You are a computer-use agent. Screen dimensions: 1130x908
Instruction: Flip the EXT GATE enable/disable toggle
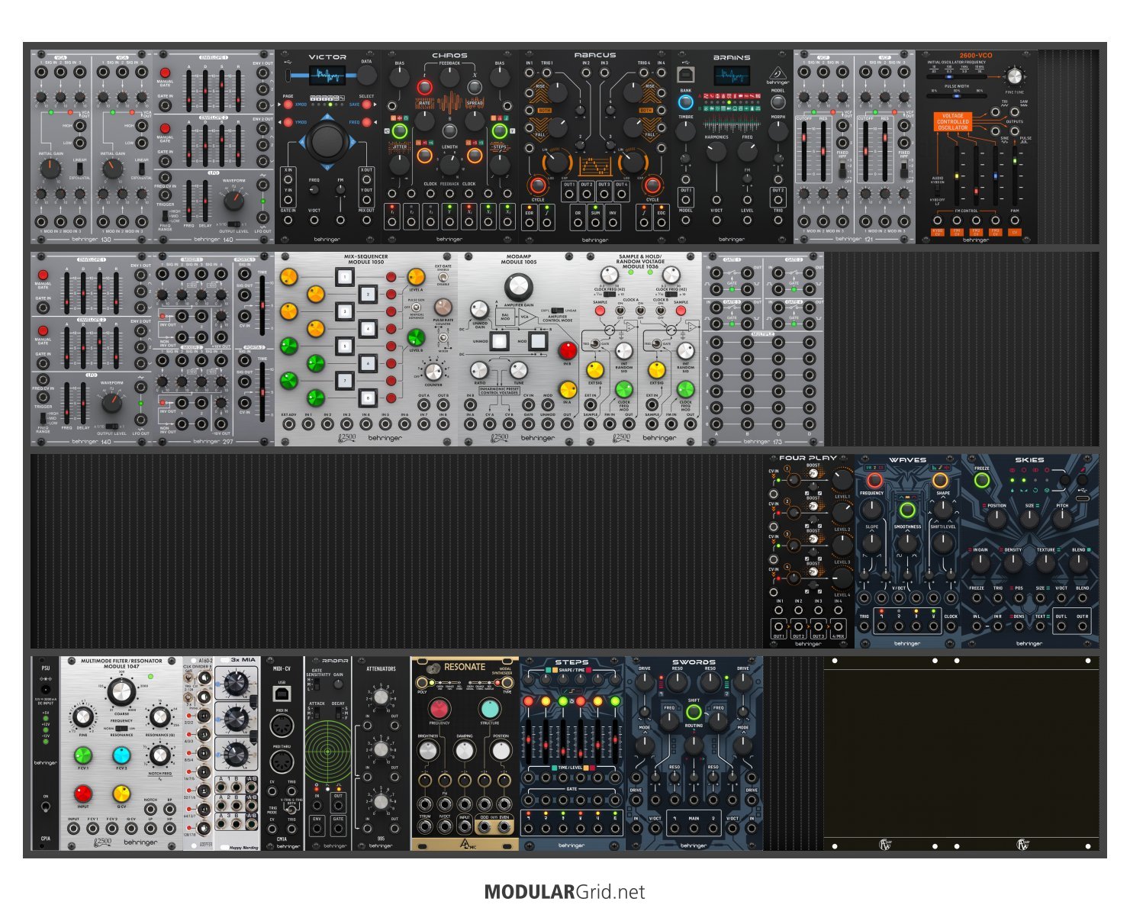coord(443,278)
